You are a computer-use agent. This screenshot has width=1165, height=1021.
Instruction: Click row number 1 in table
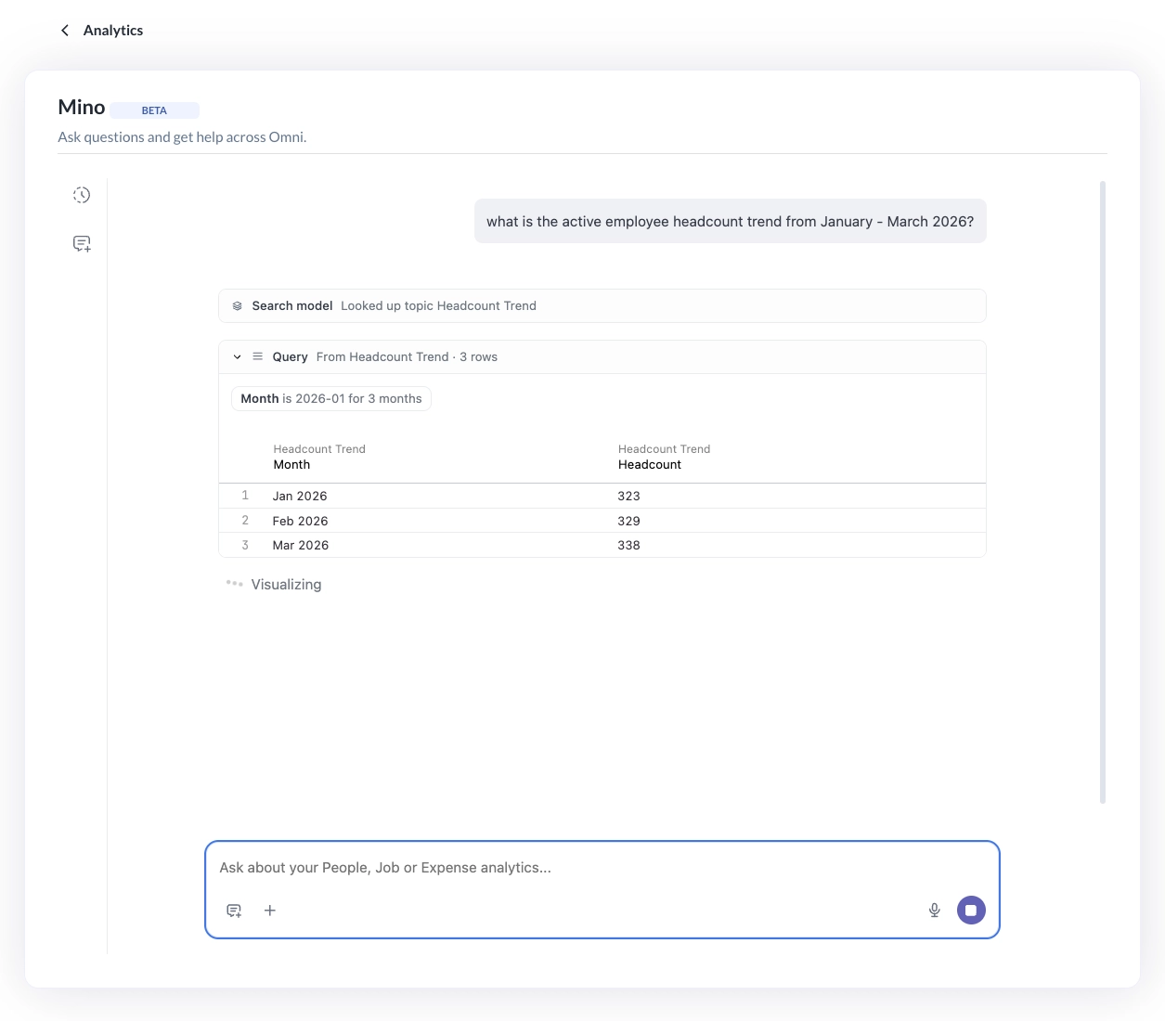pos(245,496)
